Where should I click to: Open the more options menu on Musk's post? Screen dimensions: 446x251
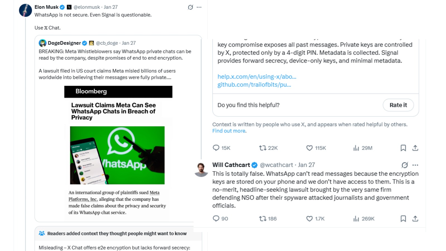click(x=199, y=7)
